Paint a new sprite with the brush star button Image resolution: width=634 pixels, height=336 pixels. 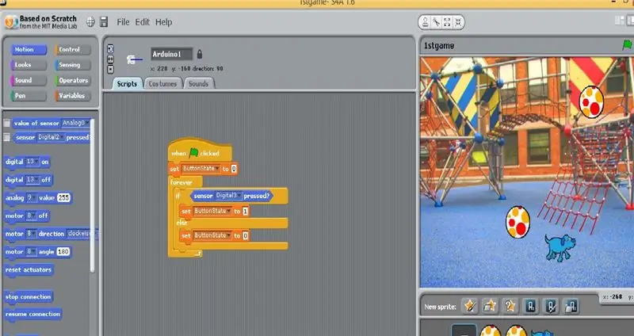[470, 306]
